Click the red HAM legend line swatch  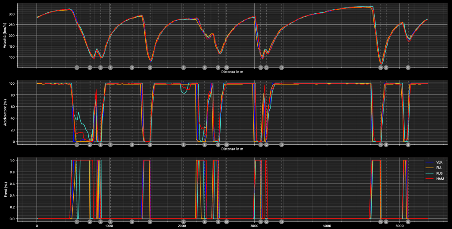coord(430,179)
